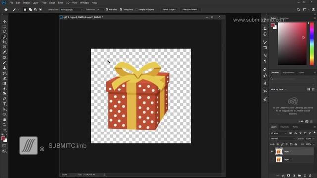Open the Layers panel options menu
Viewport: 317px width, 178px height.
click(x=315, y=127)
